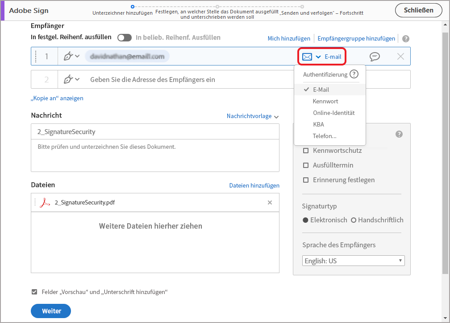Click the private message speech bubble icon
The width and height of the screenshot is (450, 323).
click(375, 57)
